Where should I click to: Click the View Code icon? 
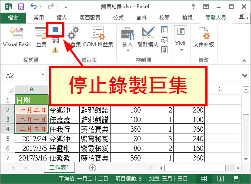click(164, 40)
